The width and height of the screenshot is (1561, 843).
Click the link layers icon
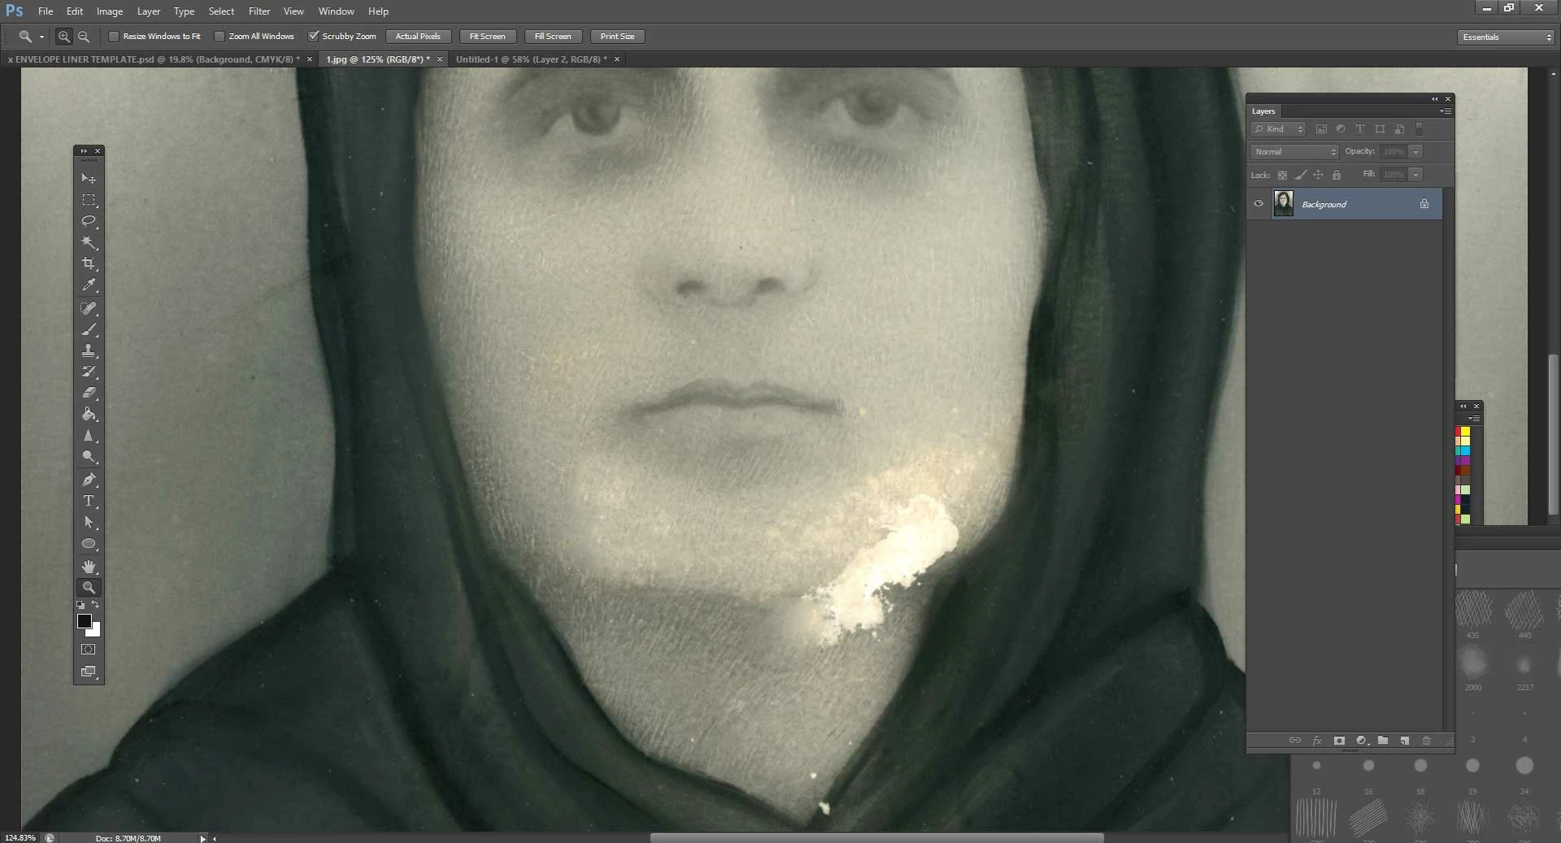(1295, 741)
